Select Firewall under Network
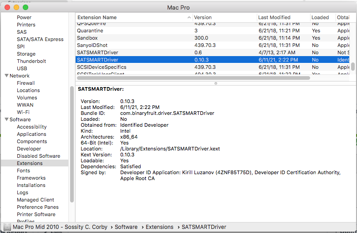This screenshot has height=233, width=357. tap(26, 83)
